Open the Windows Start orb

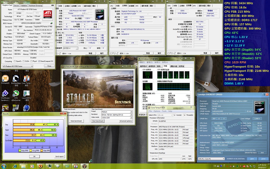[3, 166]
